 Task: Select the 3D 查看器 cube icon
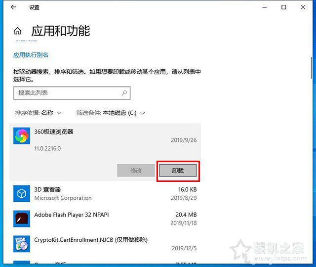(22, 194)
